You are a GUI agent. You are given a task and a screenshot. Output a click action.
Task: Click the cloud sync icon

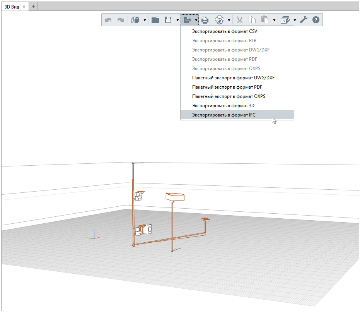(220, 20)
